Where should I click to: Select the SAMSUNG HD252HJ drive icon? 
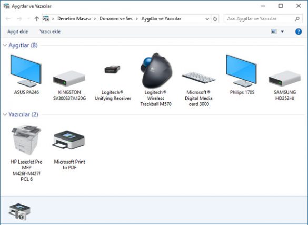pos(285,79)
